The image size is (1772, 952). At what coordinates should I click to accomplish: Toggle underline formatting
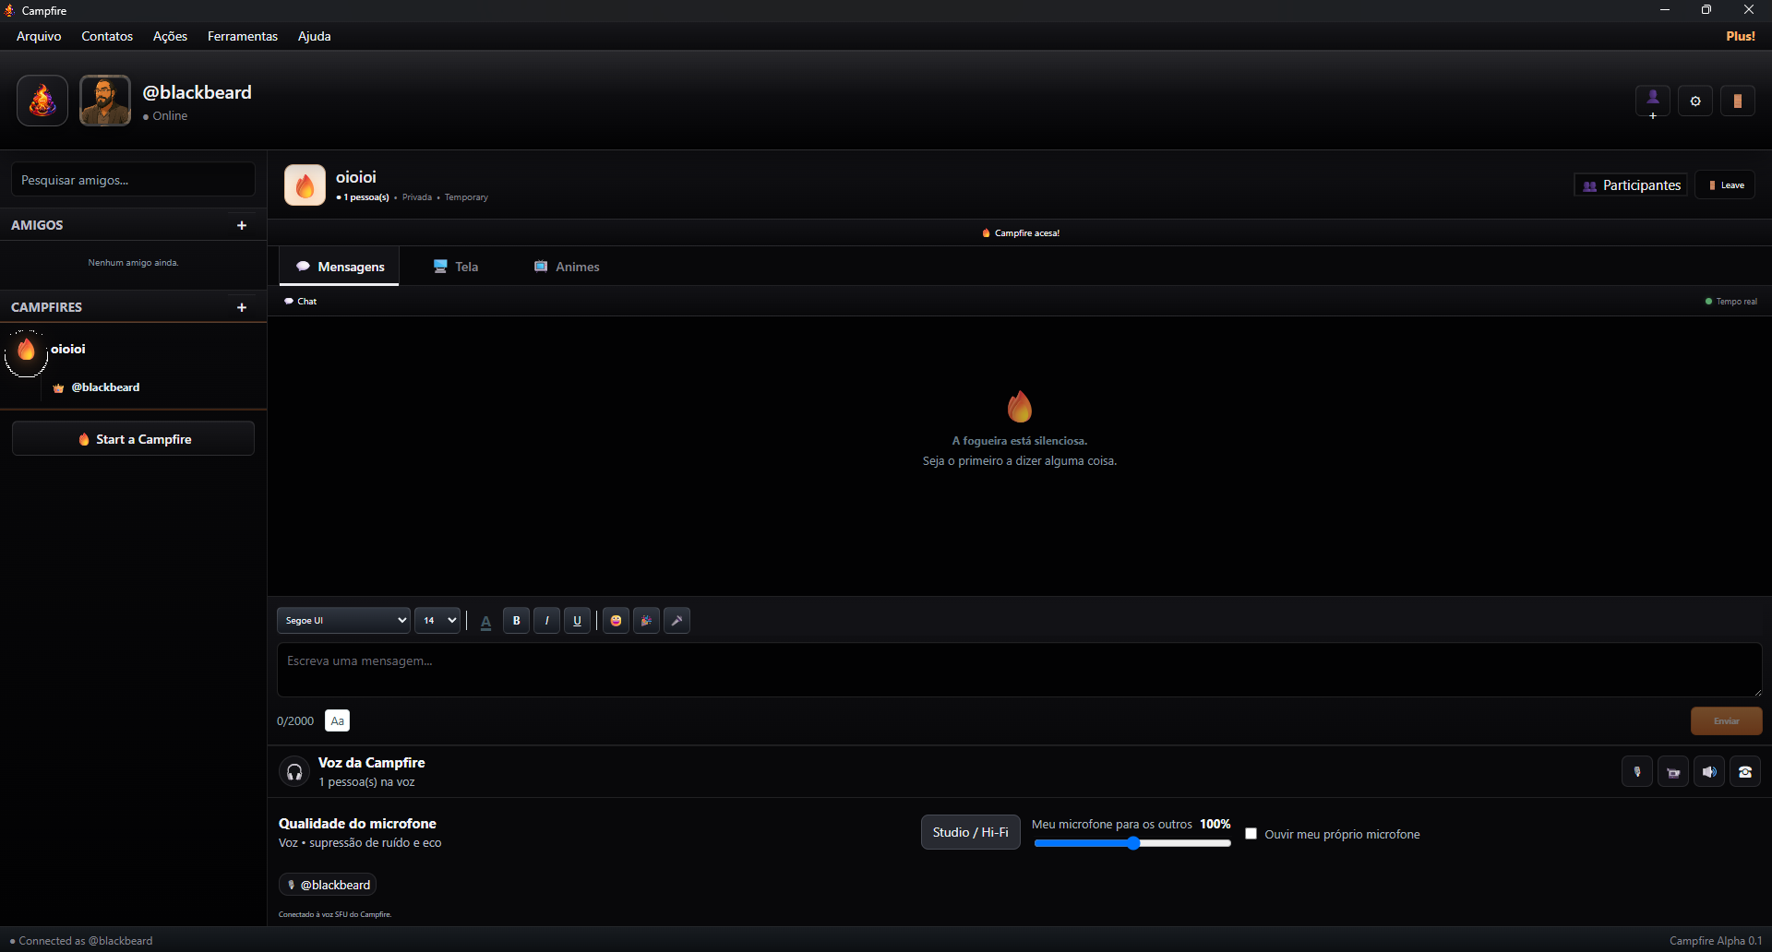coord(578,621)
